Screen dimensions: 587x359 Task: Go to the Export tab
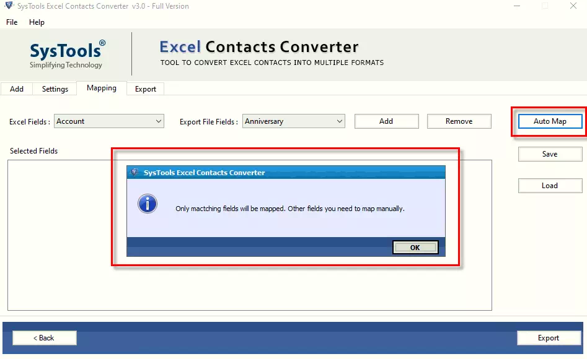(x=145, y=89)
